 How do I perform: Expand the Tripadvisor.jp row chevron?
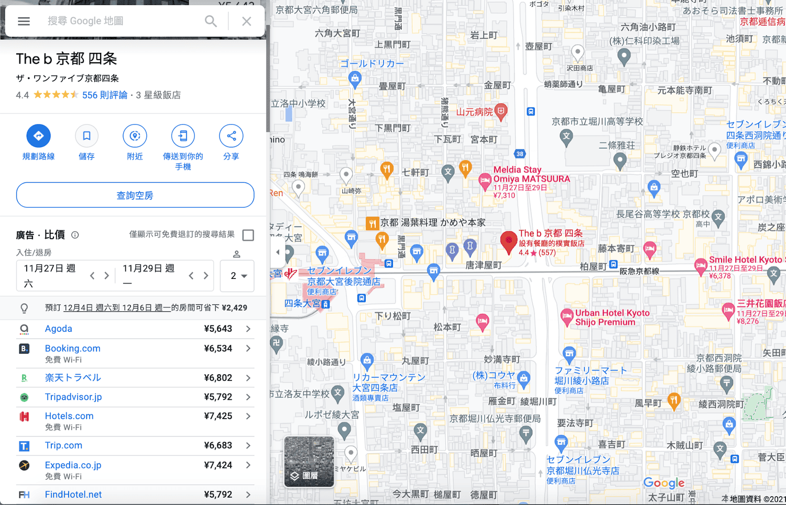pos(248,397)
